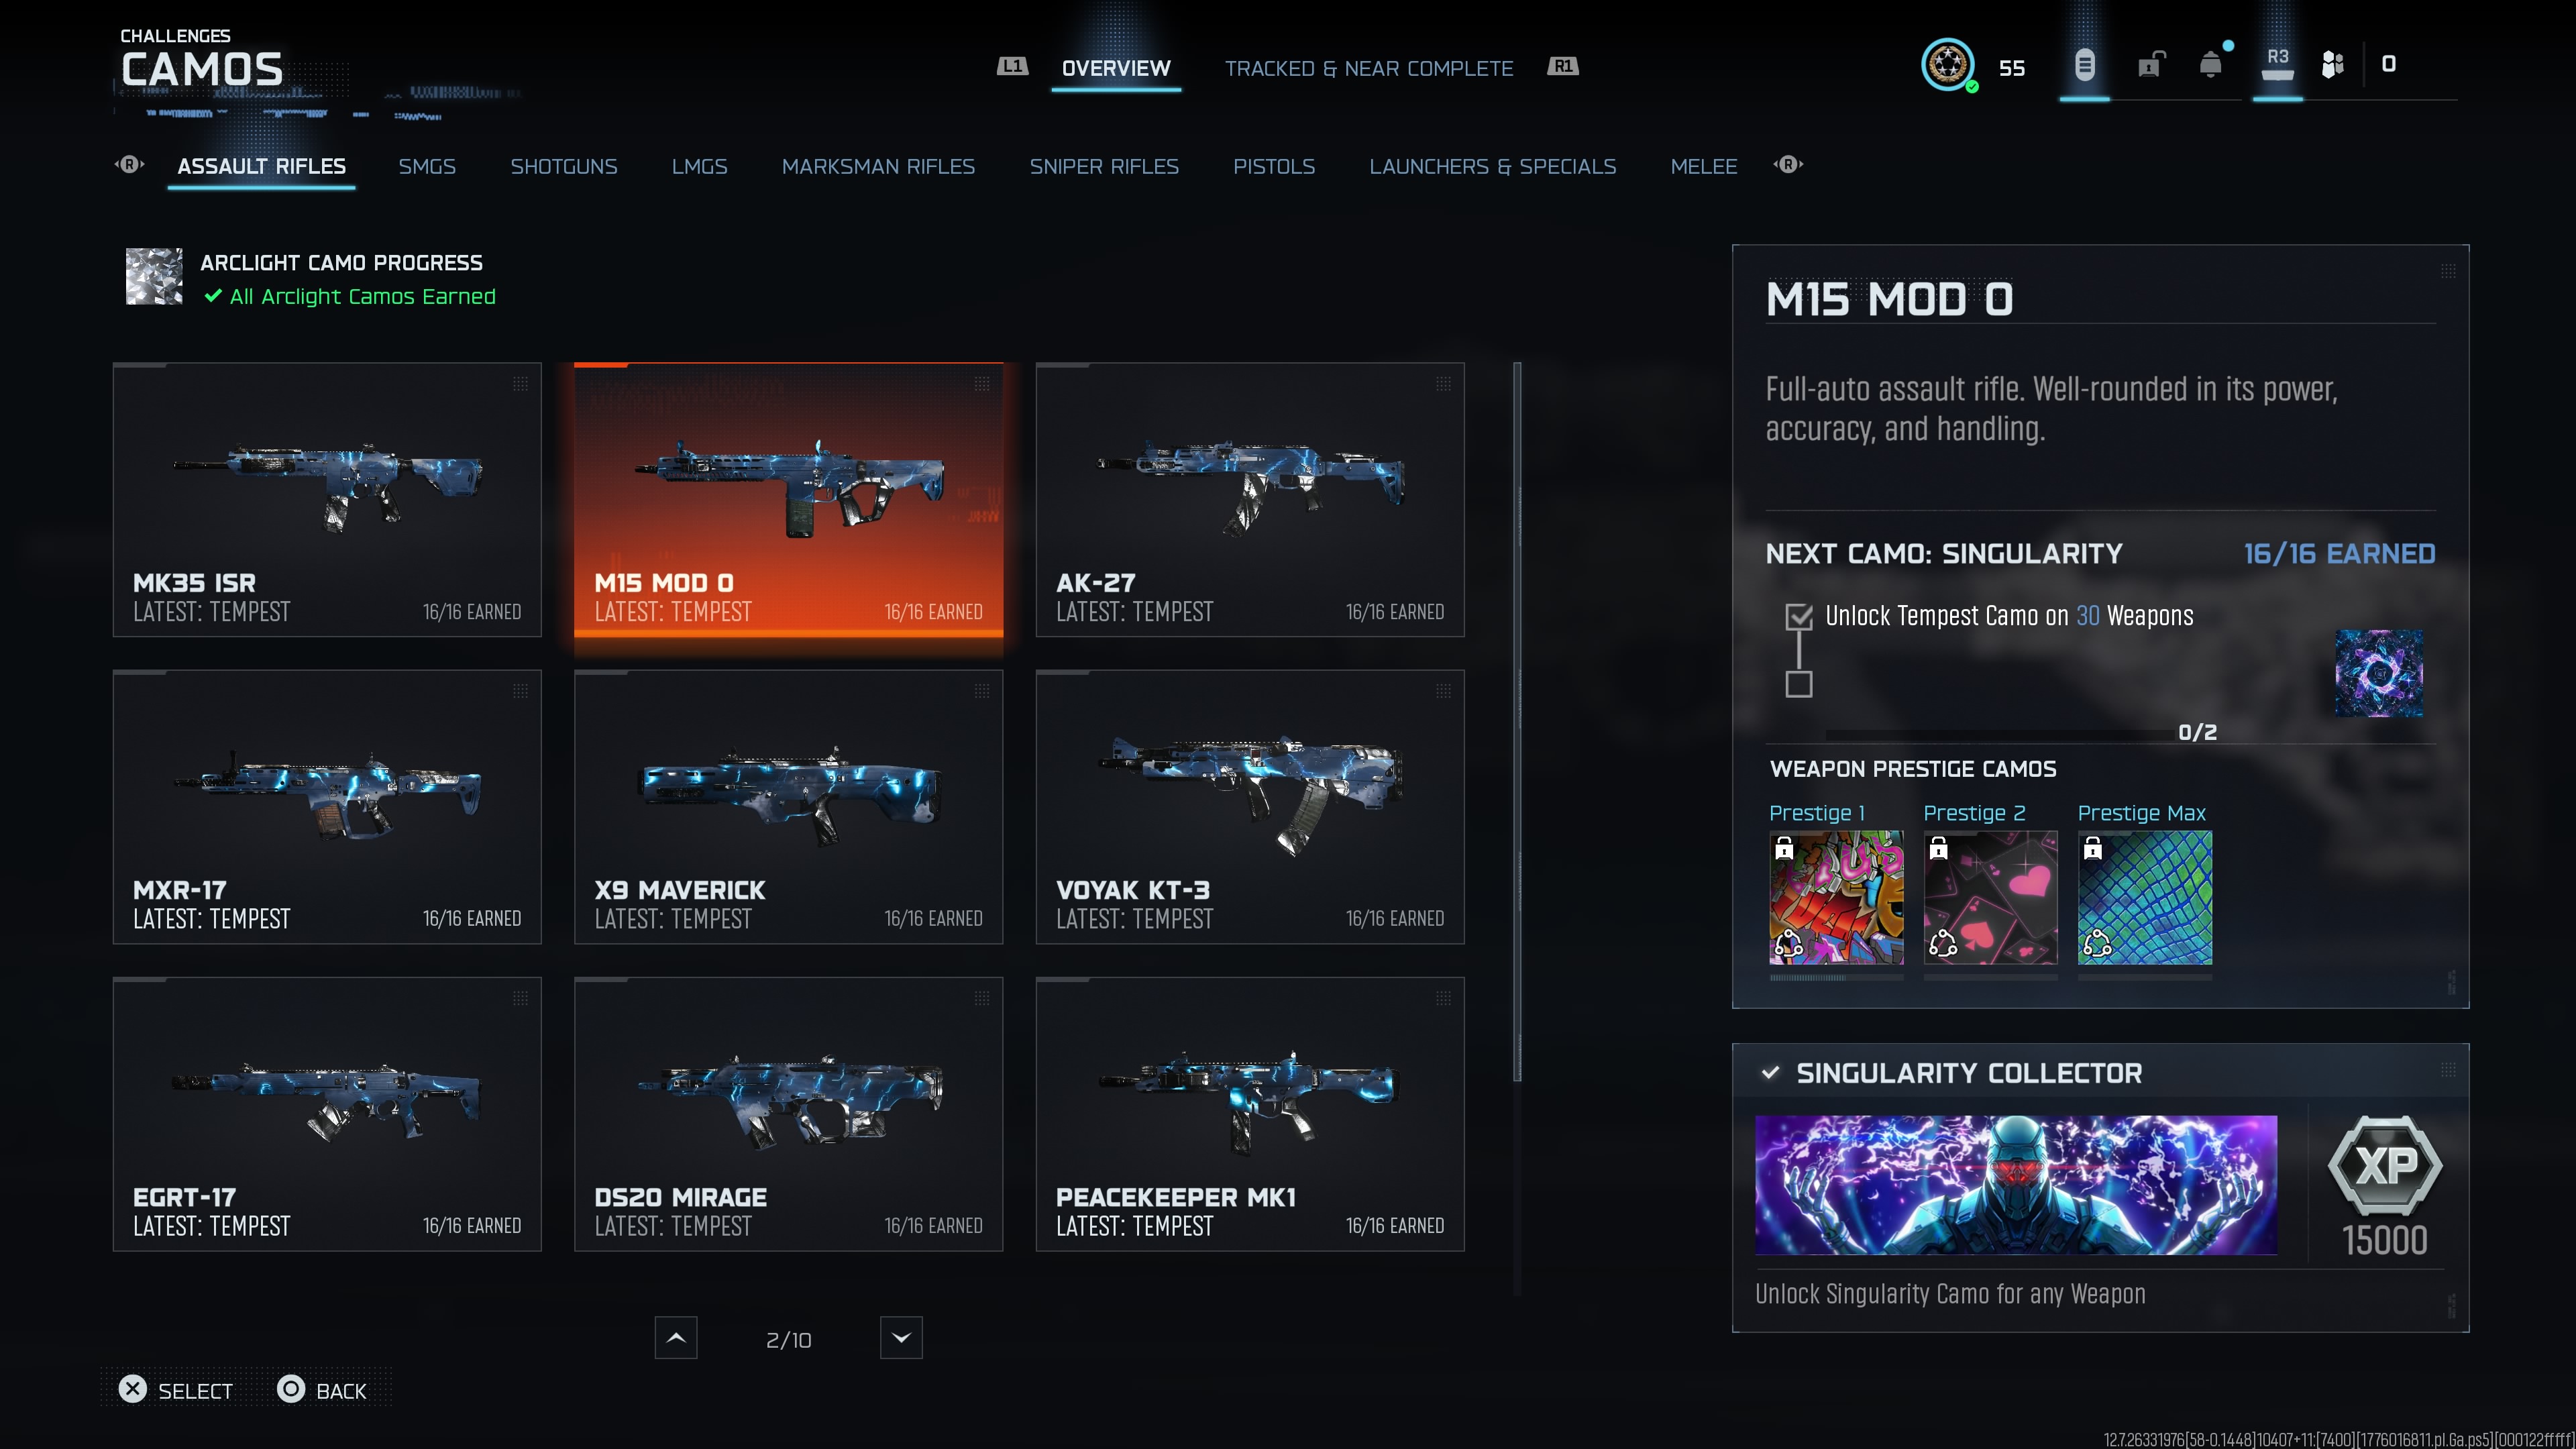Select the battery-style token icon in header
Viewport: 2576px width, 1449px height.
[2084, 65]
